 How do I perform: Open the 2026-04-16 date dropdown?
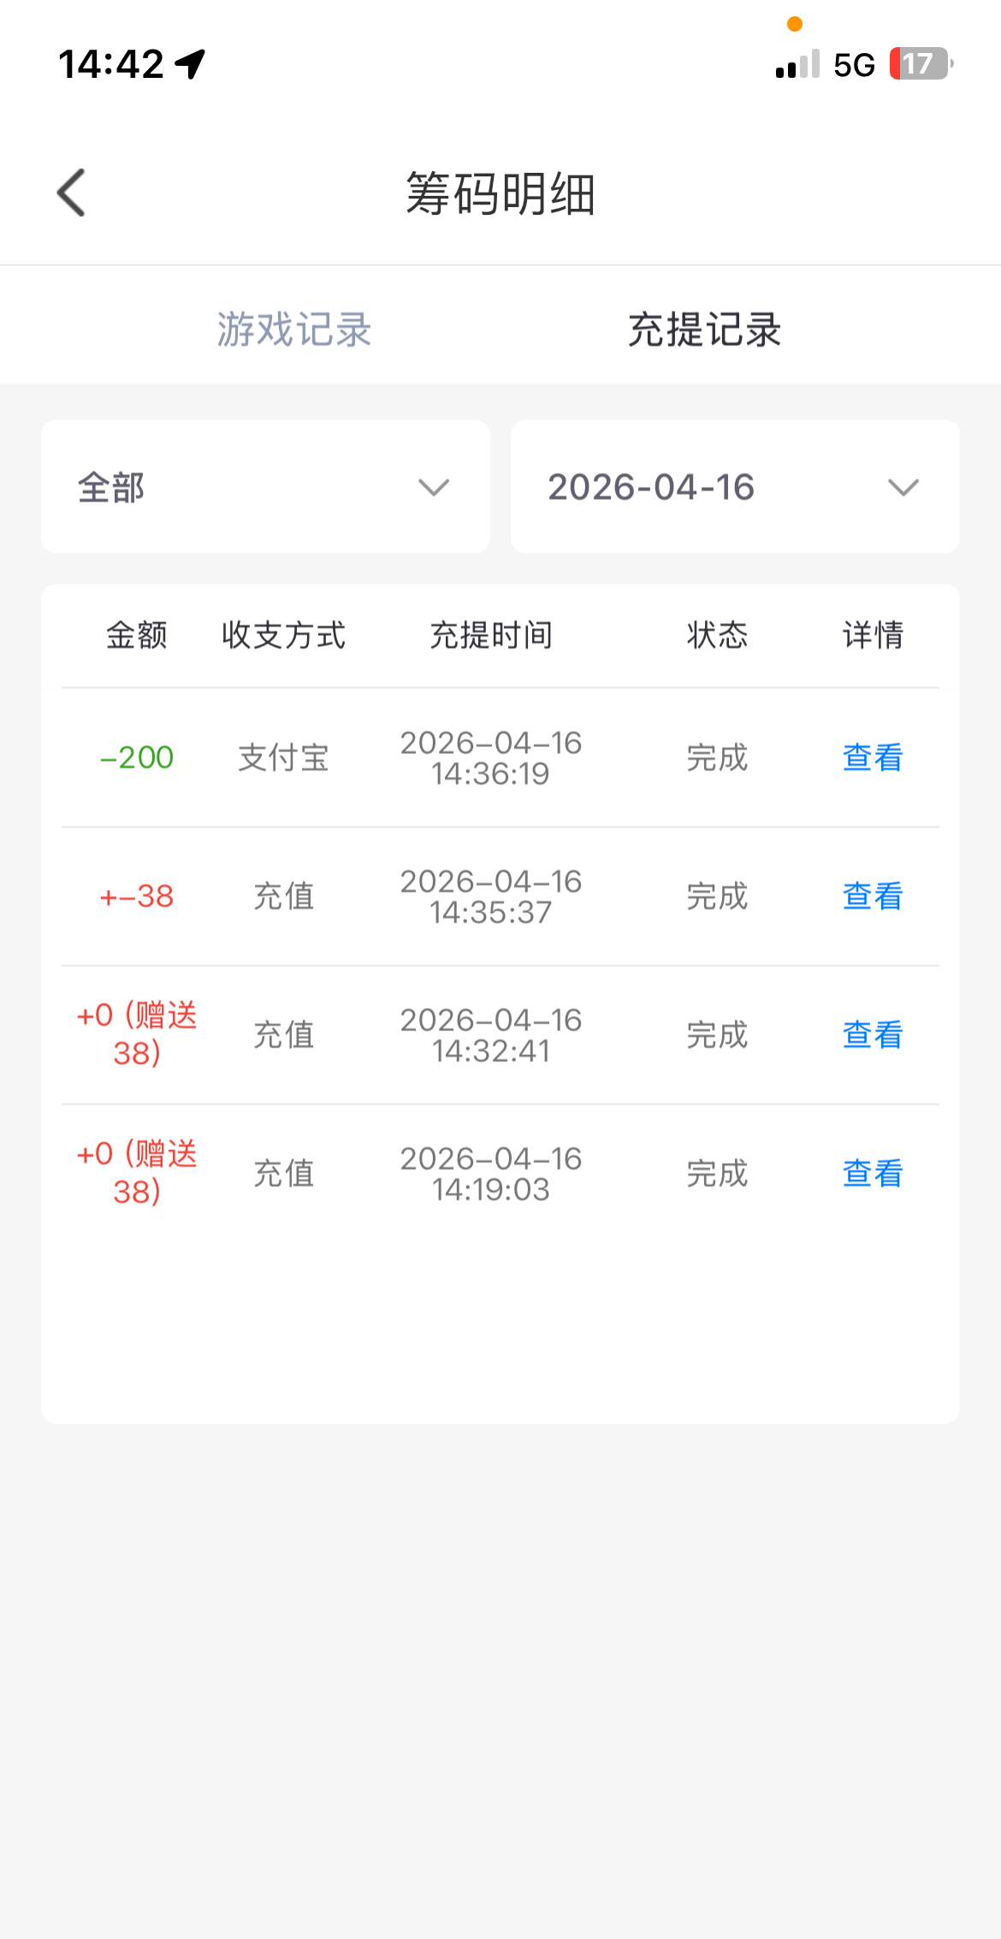click(734, 487)
